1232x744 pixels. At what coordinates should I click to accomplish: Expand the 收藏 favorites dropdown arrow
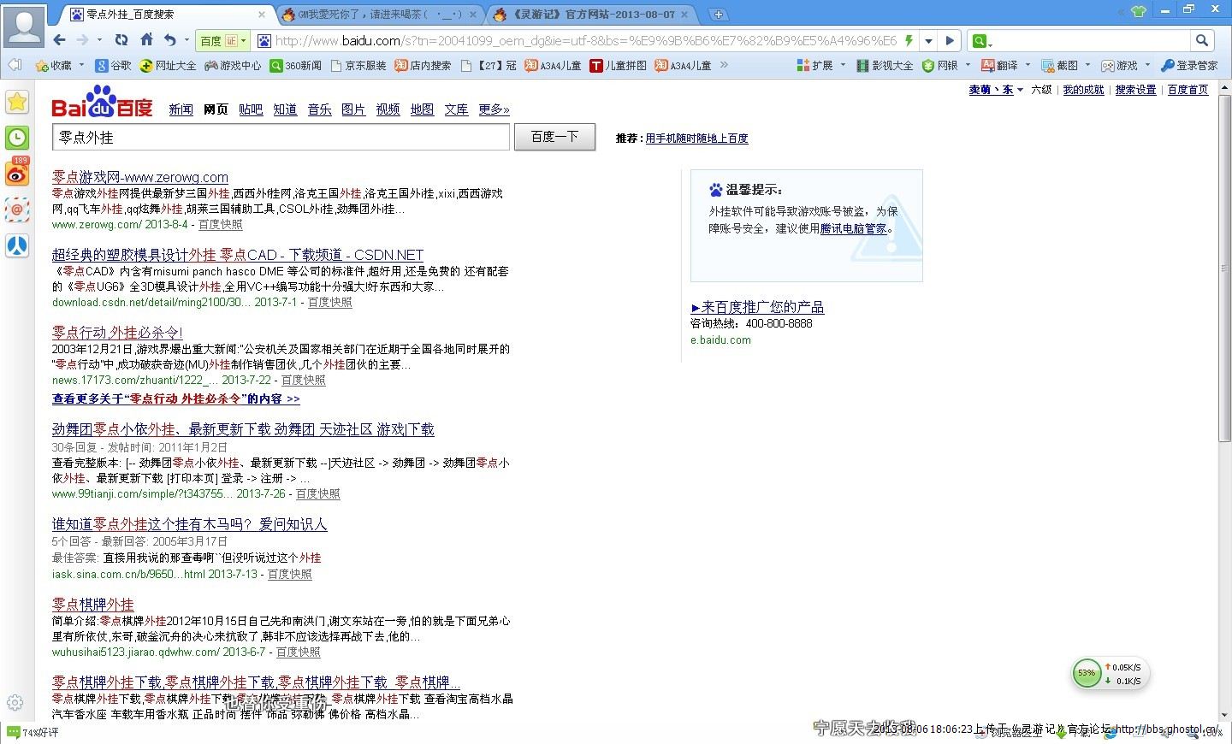click(x=82, y=65)
